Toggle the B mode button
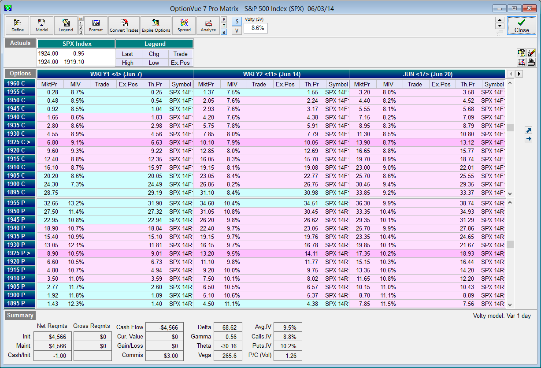Image resolution: width=541 pixels, height=368 pixels. 224,32
